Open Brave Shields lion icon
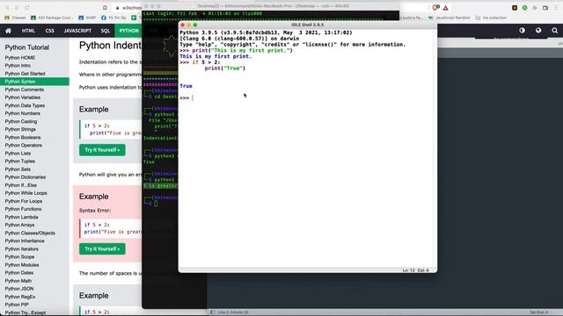 pyautogui.click(x=435, y=8)
